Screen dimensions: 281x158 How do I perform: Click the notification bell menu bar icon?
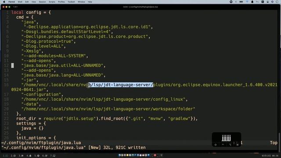point(252,2)
